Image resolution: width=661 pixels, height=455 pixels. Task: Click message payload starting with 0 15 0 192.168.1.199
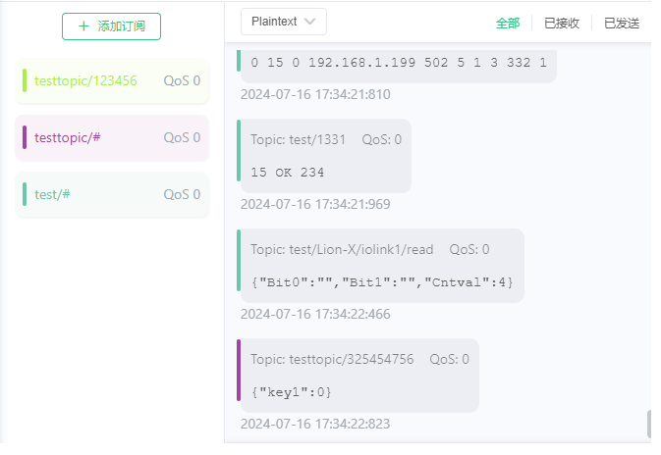399,63
